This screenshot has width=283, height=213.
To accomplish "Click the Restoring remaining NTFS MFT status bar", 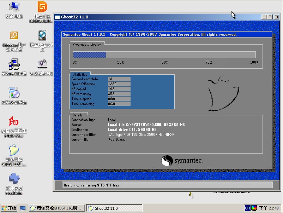I will point(167,185).
